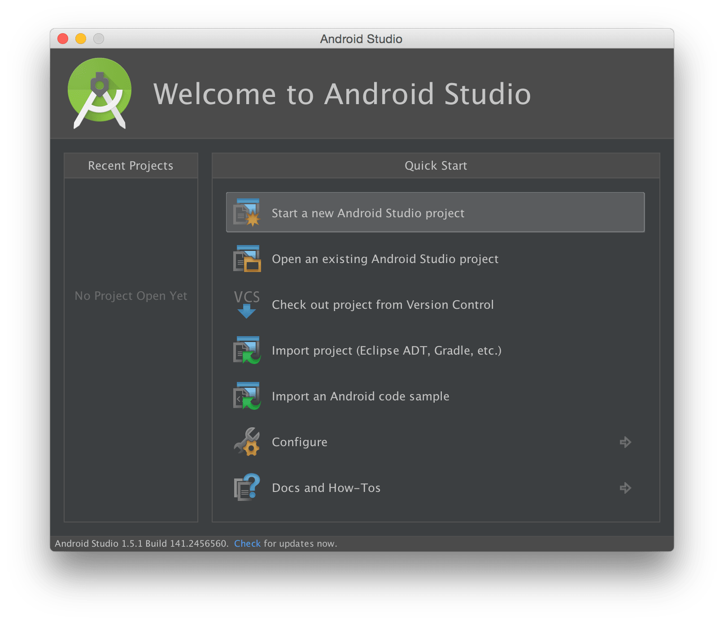Minimize the window with yellow button
This screenshot has width=724, height=623.
point(81,39)
